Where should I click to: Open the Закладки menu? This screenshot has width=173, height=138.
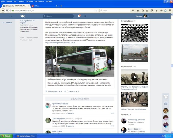click(29, 1)
